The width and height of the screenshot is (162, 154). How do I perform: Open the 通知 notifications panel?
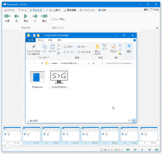coord(144,10)
